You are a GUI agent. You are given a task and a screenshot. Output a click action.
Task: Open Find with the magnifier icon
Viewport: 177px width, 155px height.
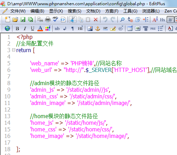[122, 19]
